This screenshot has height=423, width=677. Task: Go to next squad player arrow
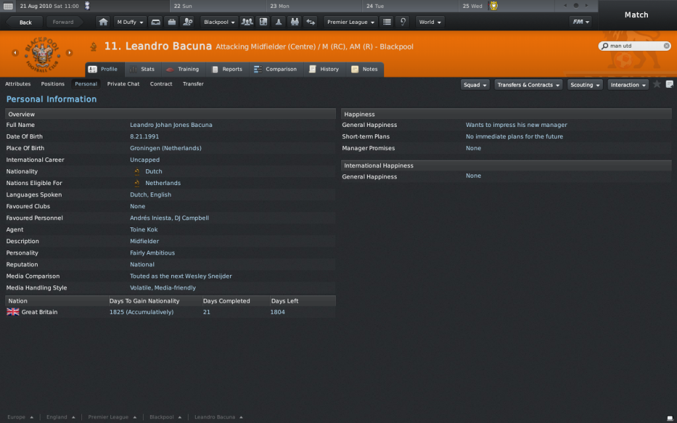coord(69,53)
